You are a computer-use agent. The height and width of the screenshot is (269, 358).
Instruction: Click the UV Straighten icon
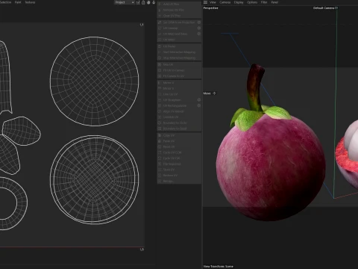click(160, 100)
